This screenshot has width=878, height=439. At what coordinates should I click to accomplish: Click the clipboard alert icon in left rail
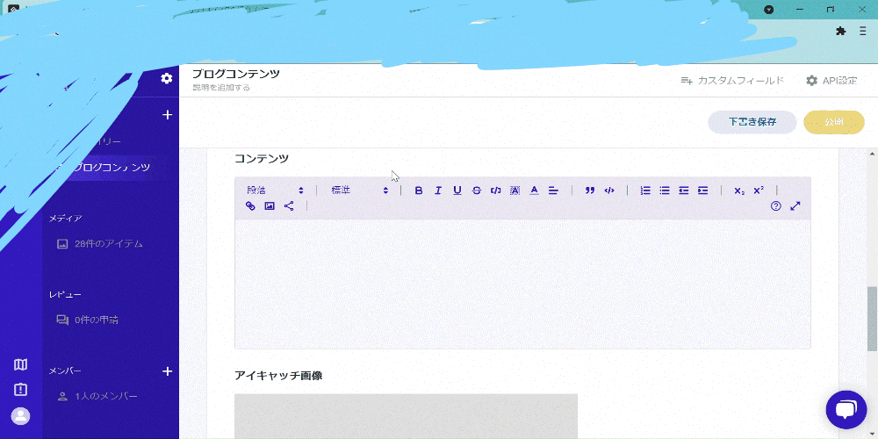point(21,389)
